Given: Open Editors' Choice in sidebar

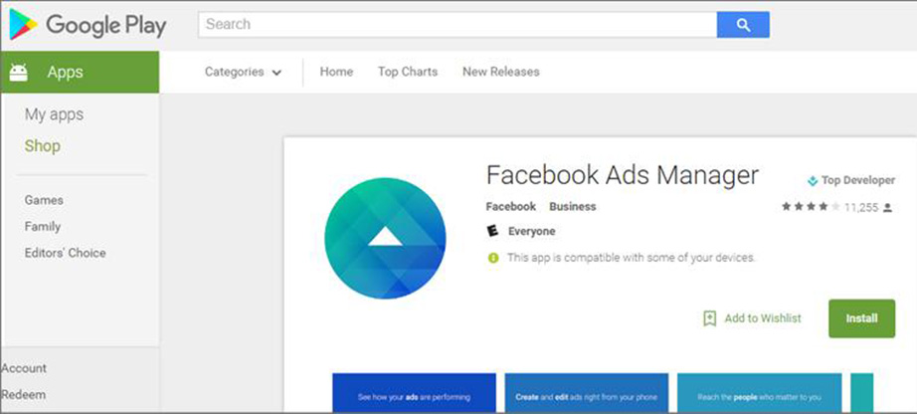Looking at the screenshot, I should coord(65,253).
